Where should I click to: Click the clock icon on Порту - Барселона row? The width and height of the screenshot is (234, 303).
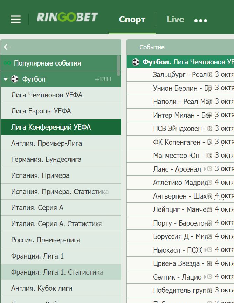pos(210,223)
